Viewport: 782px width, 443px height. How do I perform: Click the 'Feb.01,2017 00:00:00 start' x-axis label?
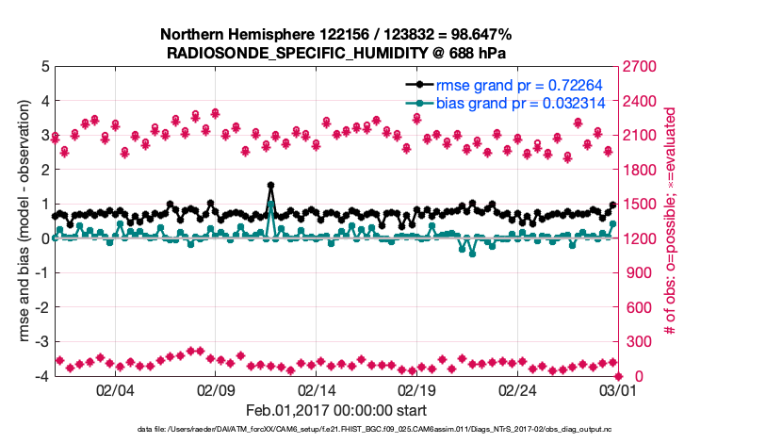pyautogui.click(x=336, y=410)
